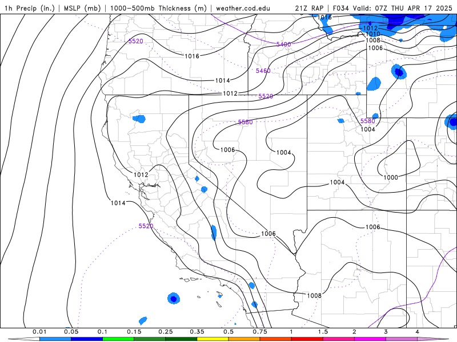Click the dark blue 0.05–0.1 legend swatch

(x=87, y=339)
